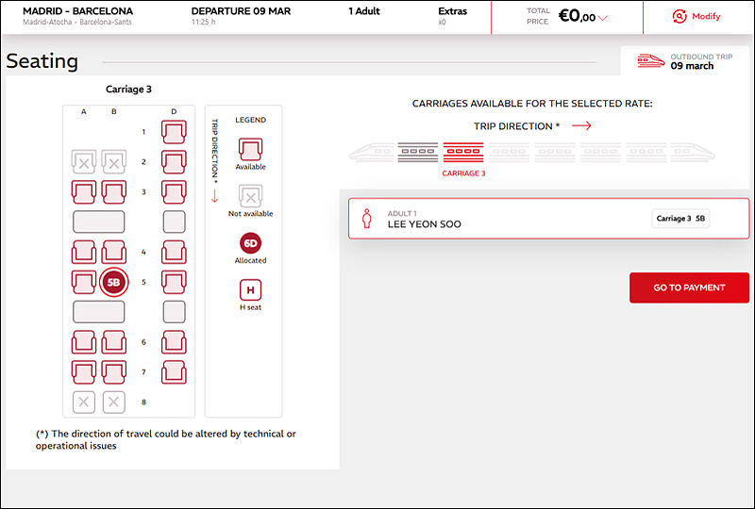Screen dimensions: 755x509
Task: Click the Extras x0 summary
Action: [452, 15]
